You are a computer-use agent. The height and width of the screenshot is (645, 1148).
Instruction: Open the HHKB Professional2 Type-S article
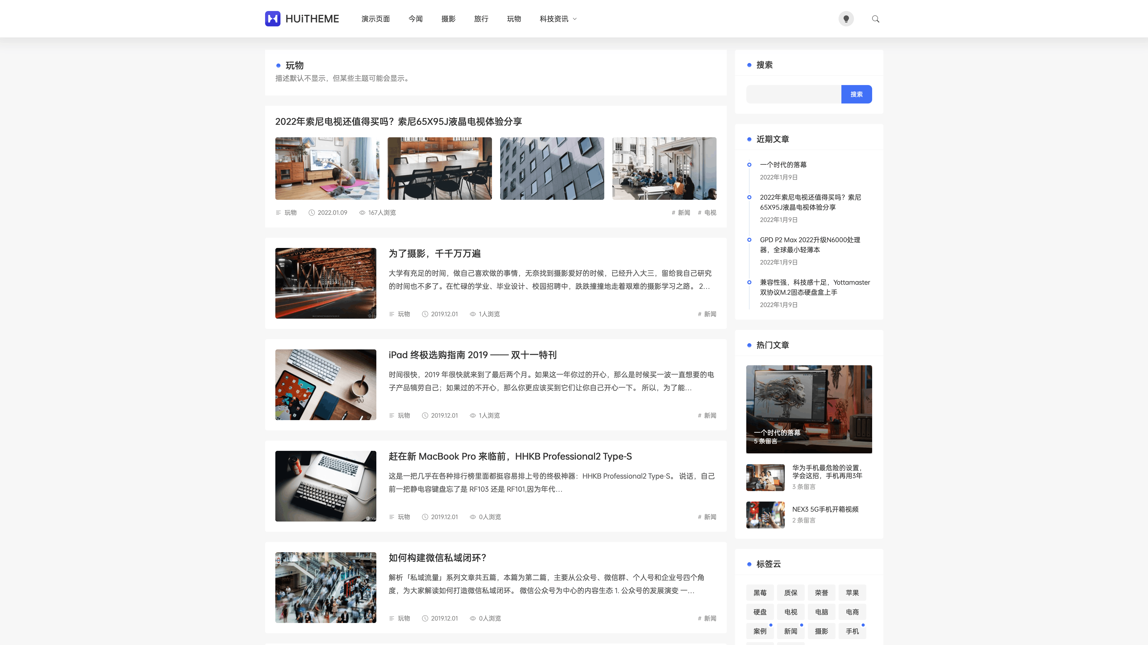[x=510, y=456]
